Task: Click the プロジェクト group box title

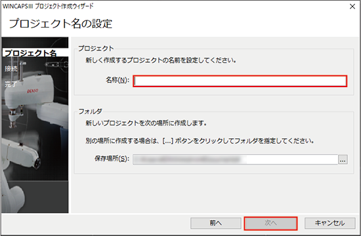Action: coord(96,49)
